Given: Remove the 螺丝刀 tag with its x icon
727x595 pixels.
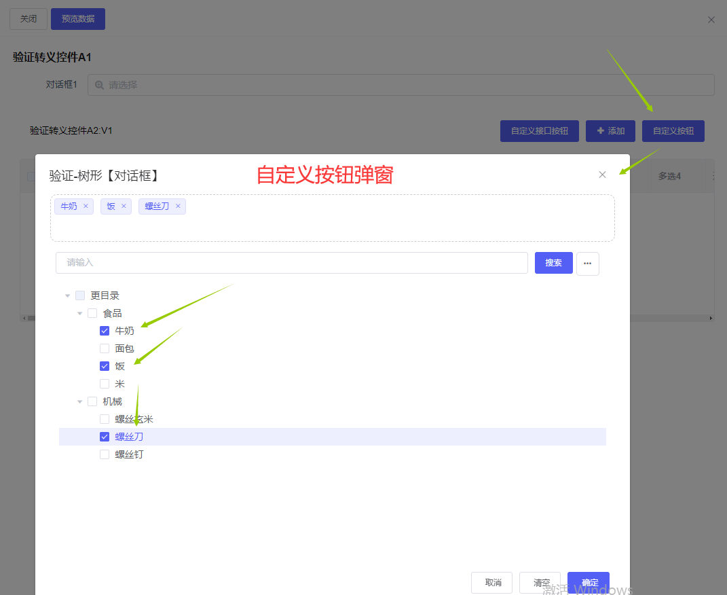Looking at the screenshot, I should click(178, 206).
